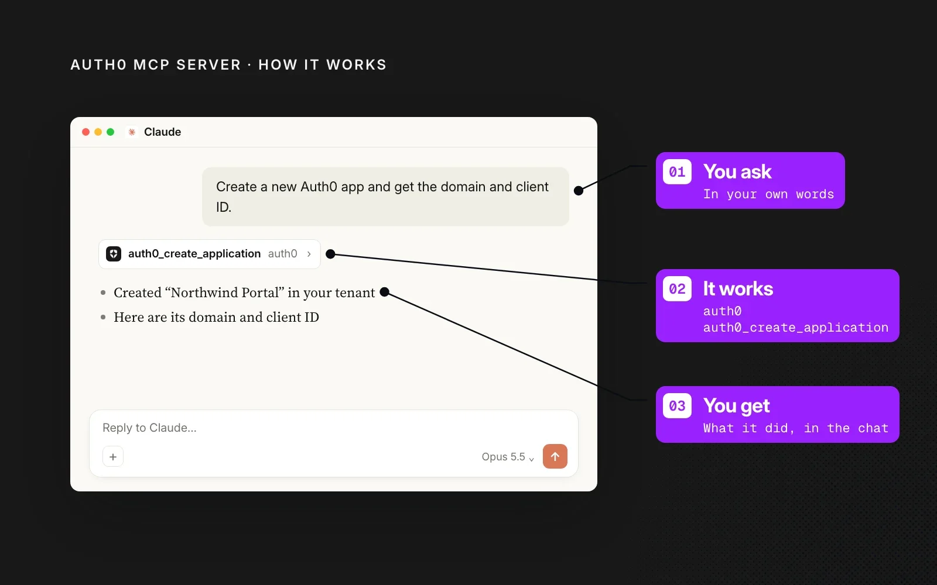Screen dimensions: 937x585
Task: Click the Claude starburst logo in title bar
Action: click(132, 132)
